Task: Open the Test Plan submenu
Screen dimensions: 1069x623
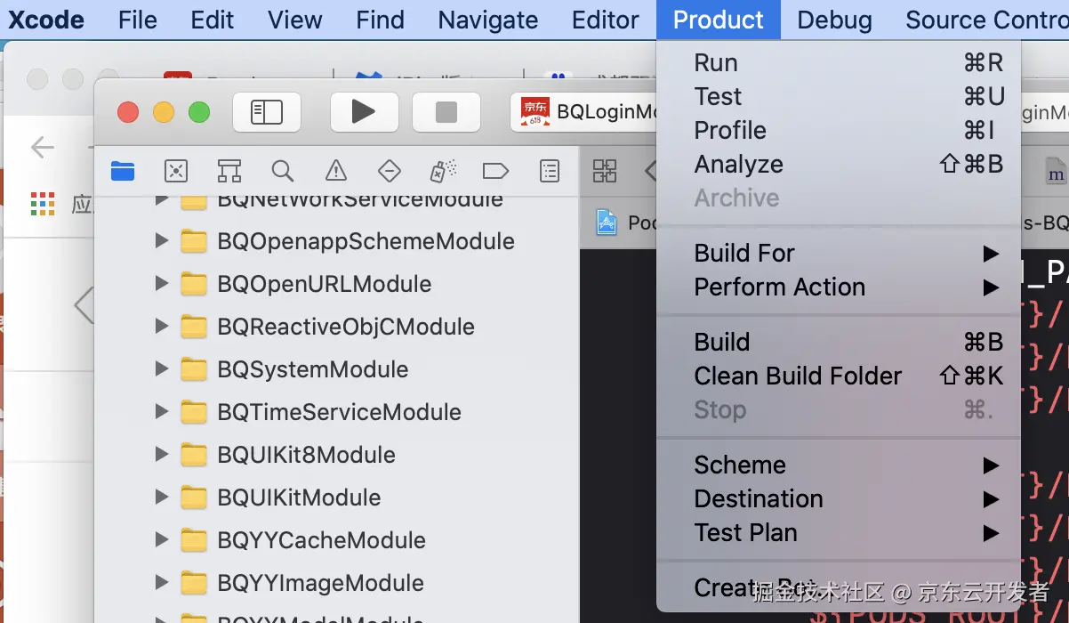Action: [x=839, y=533]
